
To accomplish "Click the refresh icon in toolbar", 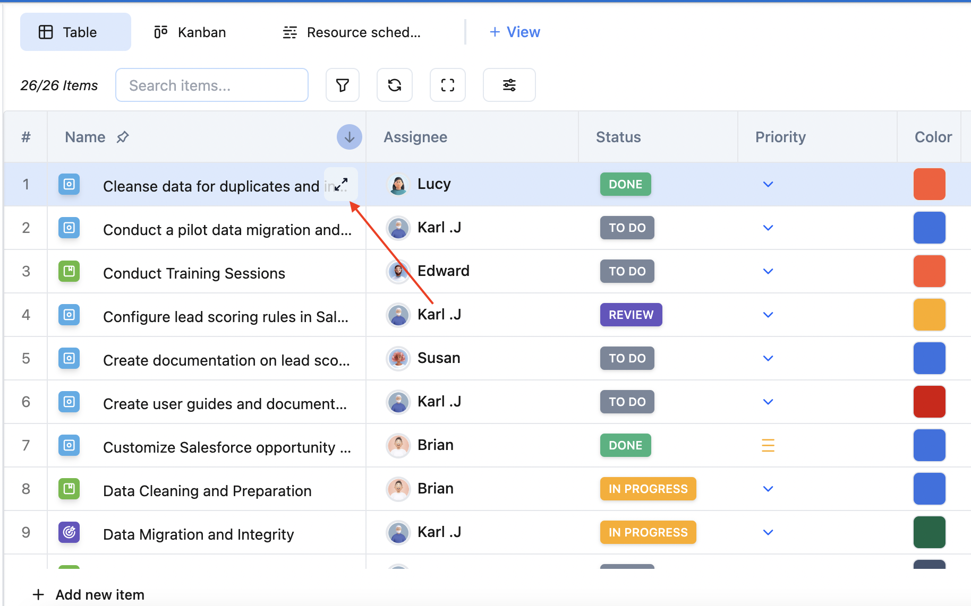I will pyautogui.click(x=395, y=85).
